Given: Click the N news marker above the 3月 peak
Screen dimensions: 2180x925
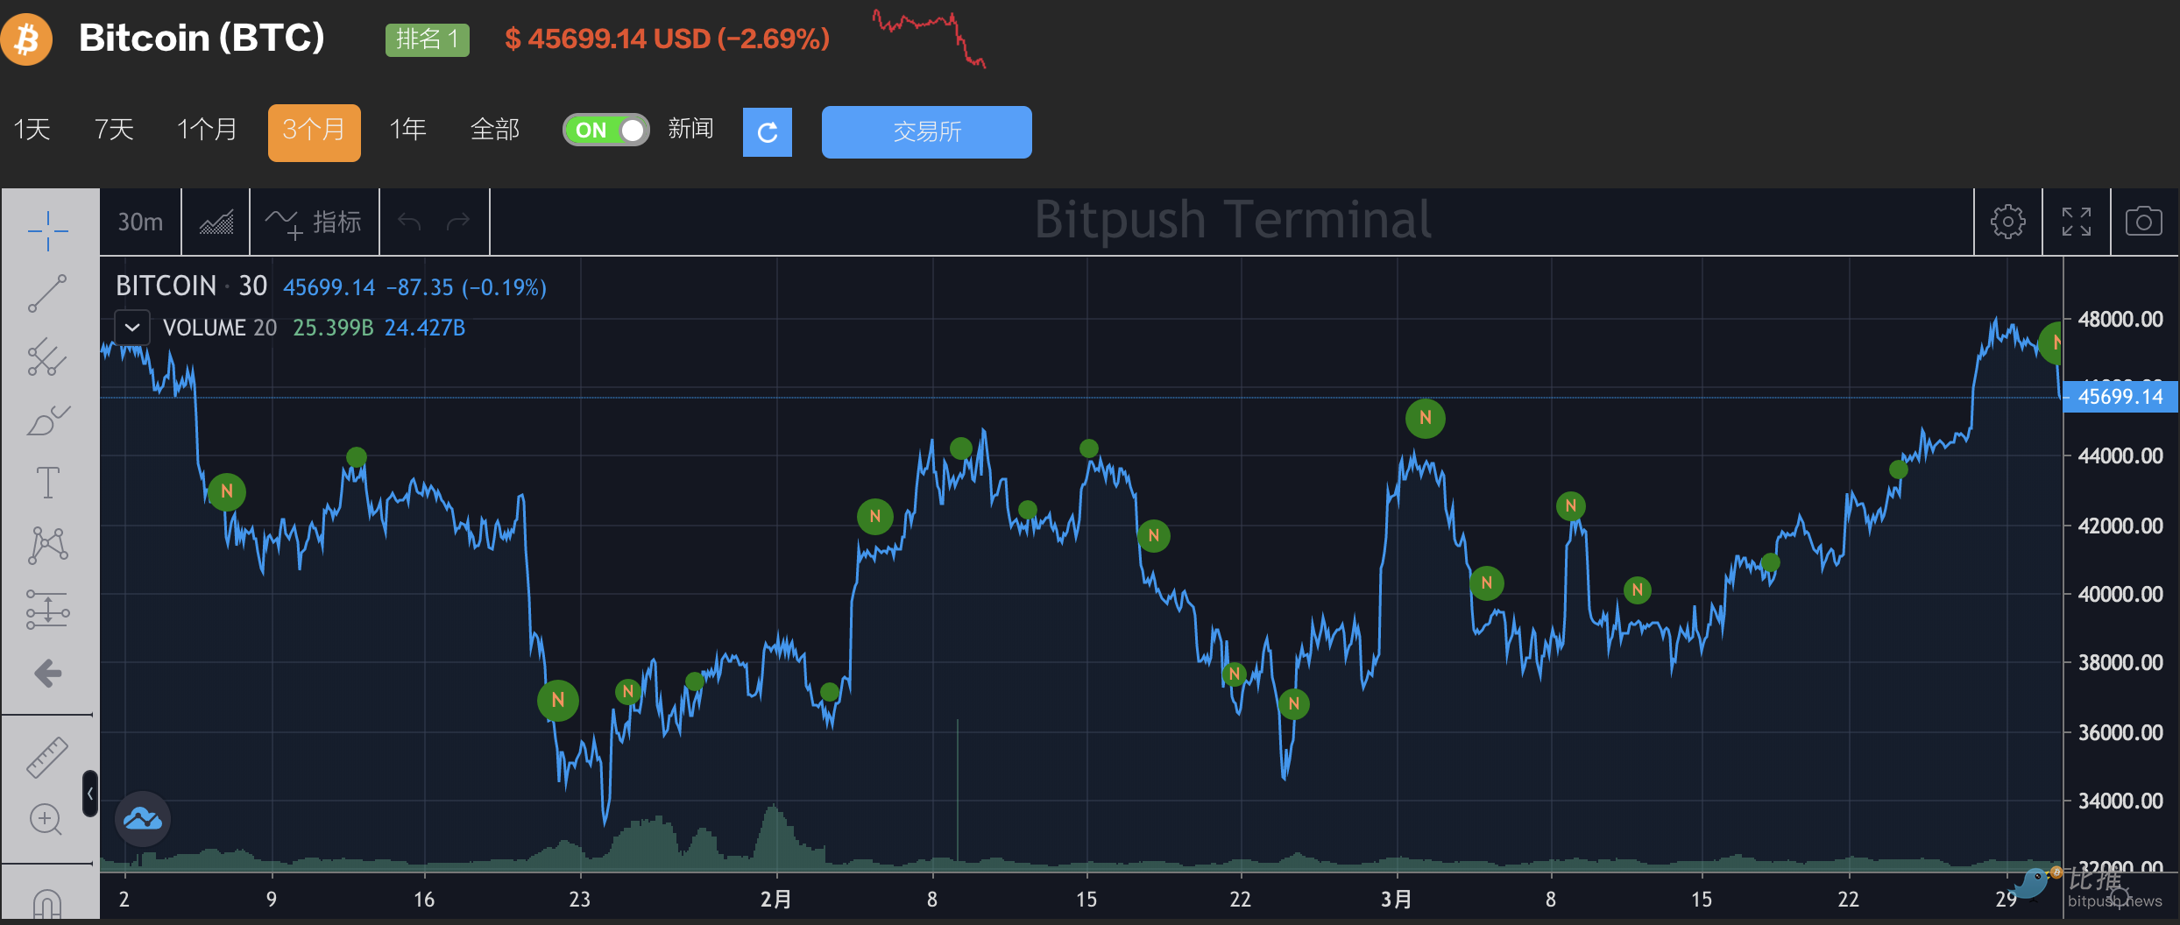Looking at the screenshot, I should pyautogui.click(x=1426, y=418).
